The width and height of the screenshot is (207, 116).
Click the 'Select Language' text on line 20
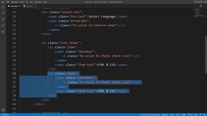tap(102, 16)
